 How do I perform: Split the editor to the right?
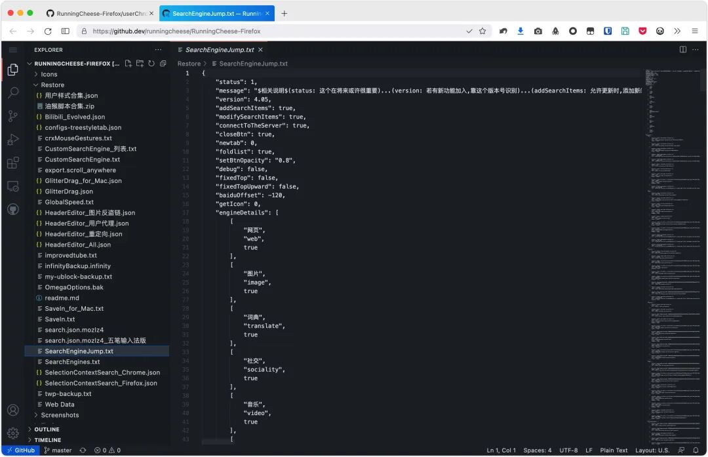click(682, 50)
